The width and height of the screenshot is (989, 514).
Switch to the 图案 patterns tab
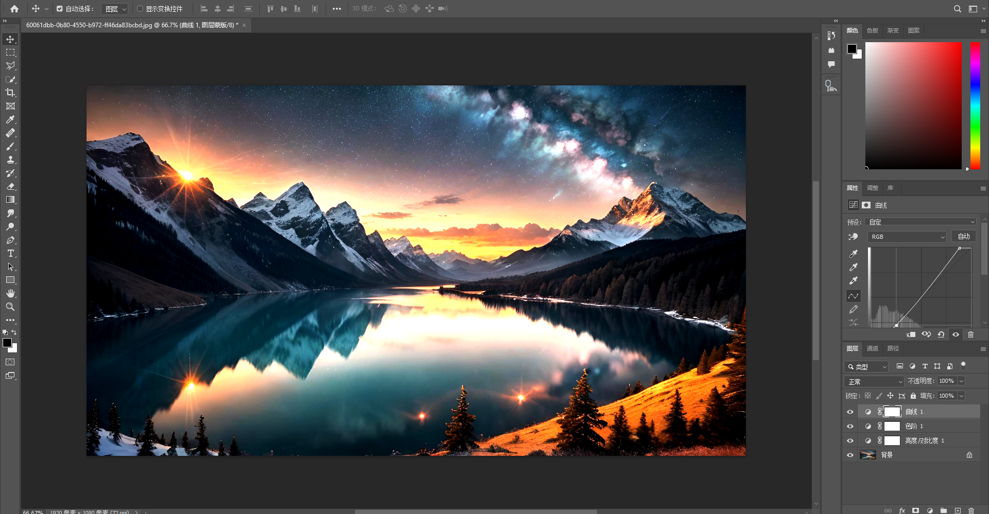[x=913, y=30]
